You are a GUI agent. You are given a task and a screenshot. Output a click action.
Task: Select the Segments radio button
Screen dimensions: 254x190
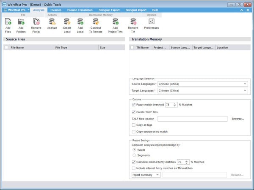(x=134, y=155)
